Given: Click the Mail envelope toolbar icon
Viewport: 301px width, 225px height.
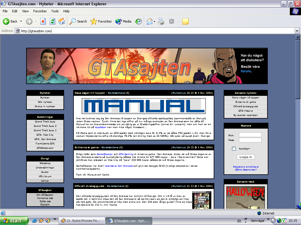Looking at the screenshot, I should click(x=150, y=21).
